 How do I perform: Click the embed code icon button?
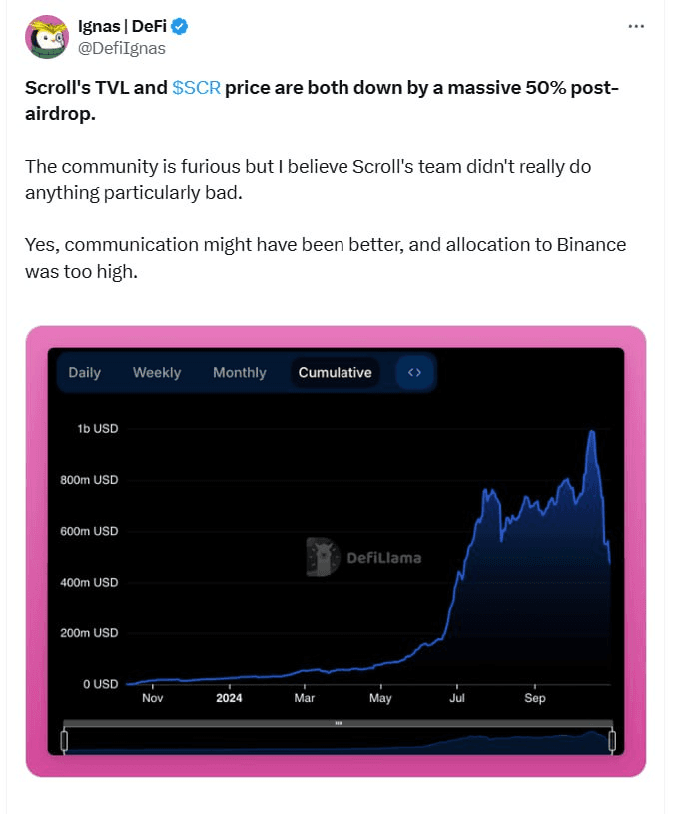[x=414, y=372]
